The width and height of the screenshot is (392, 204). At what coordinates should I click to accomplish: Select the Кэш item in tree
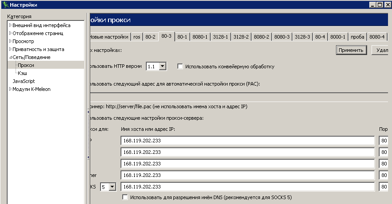(22, 73)
